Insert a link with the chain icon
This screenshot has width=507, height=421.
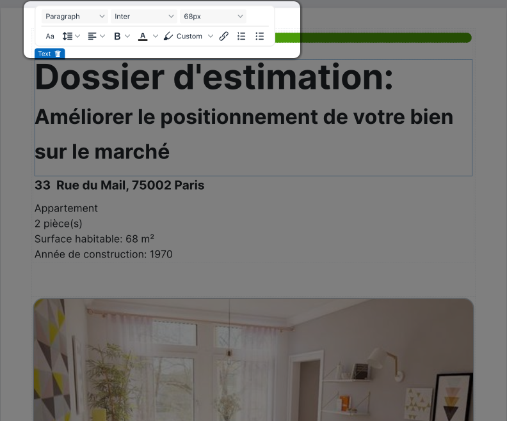tap(224, 36)
